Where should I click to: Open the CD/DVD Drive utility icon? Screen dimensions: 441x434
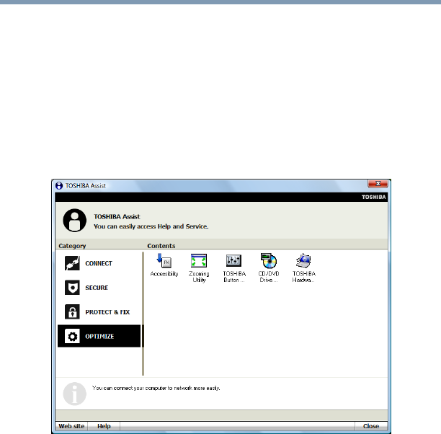click(269, 268)
